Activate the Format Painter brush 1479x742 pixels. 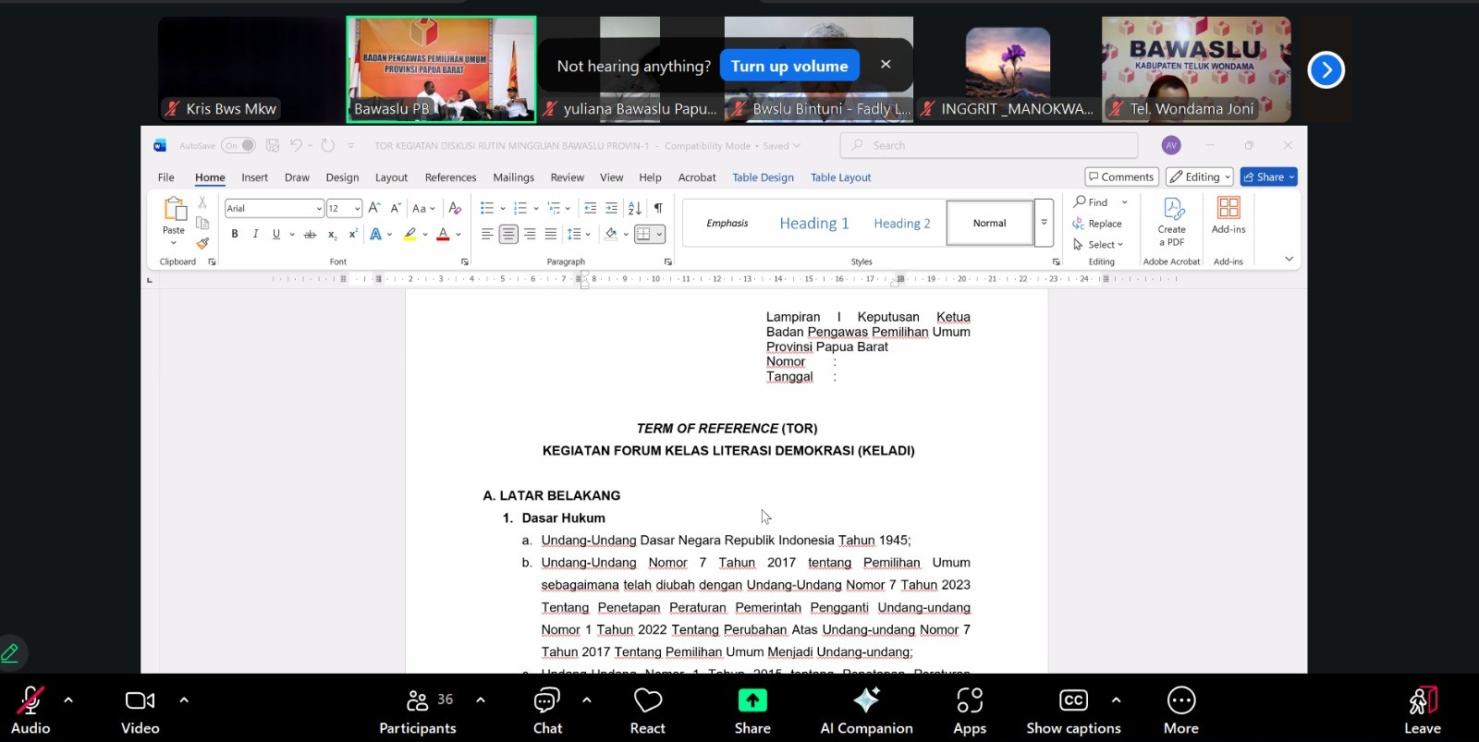tap(202, 244)
